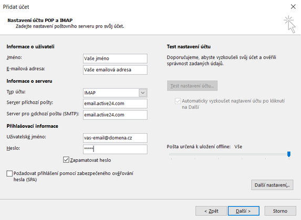301x220 pixels.
Task: Select the E-mailová adresa text field
Action: tap(115, 70)
